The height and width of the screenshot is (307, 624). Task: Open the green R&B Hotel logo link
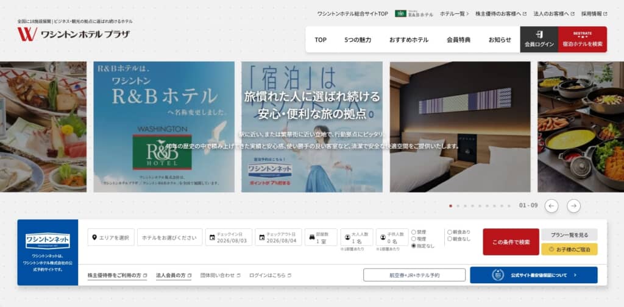pyautogui.click(x=414, y=13)
